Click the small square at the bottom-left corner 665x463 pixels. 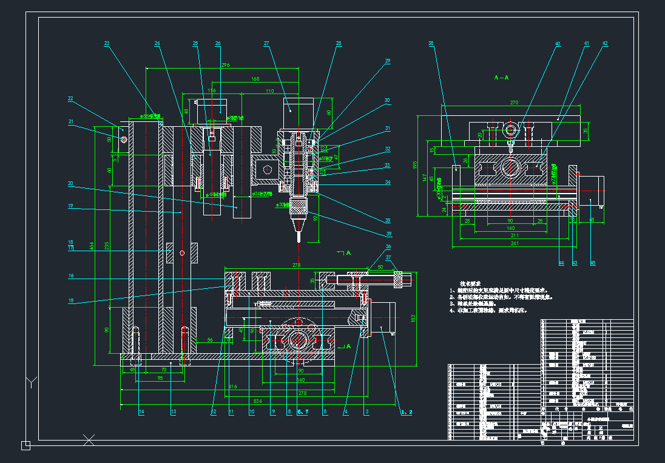pos(25,445)
